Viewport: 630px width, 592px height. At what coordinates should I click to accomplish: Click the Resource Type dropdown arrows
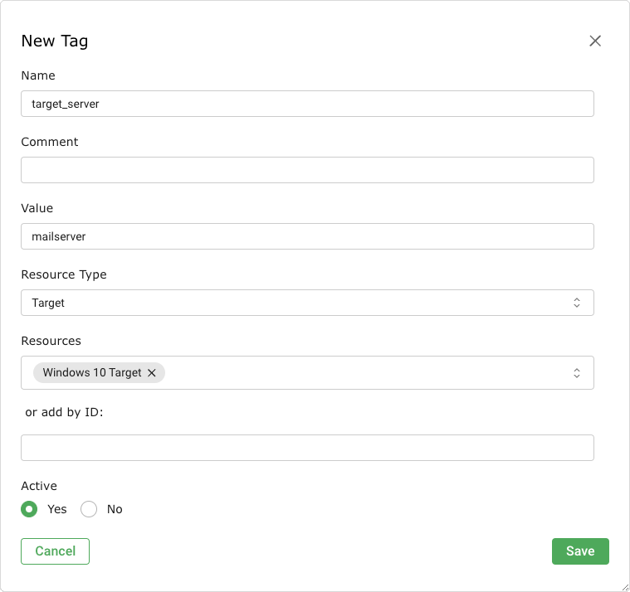577,303
